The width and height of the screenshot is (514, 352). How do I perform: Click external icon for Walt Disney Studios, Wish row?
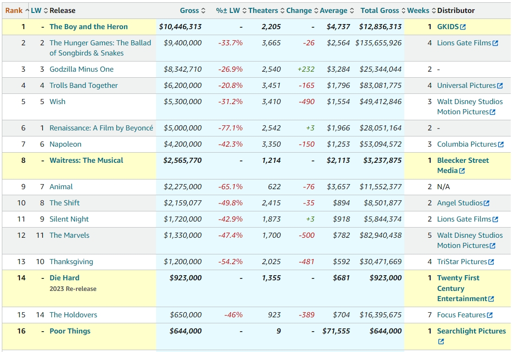(492, 112)
